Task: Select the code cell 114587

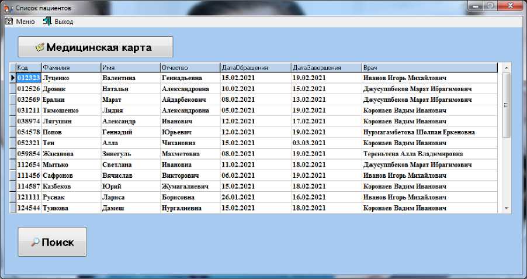Action: (x=29, y=186)
